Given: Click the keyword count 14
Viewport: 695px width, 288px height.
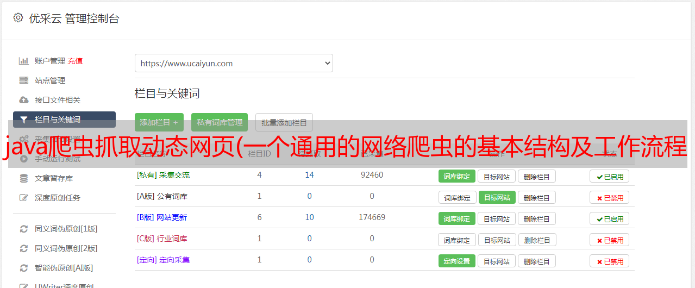Looking at the screenshot, I should [310, 175].
